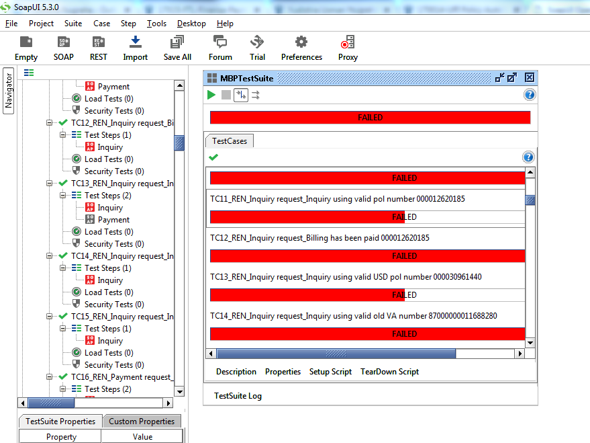
Task: Switch to the Custom Properties tab
Action: [142, 421]
